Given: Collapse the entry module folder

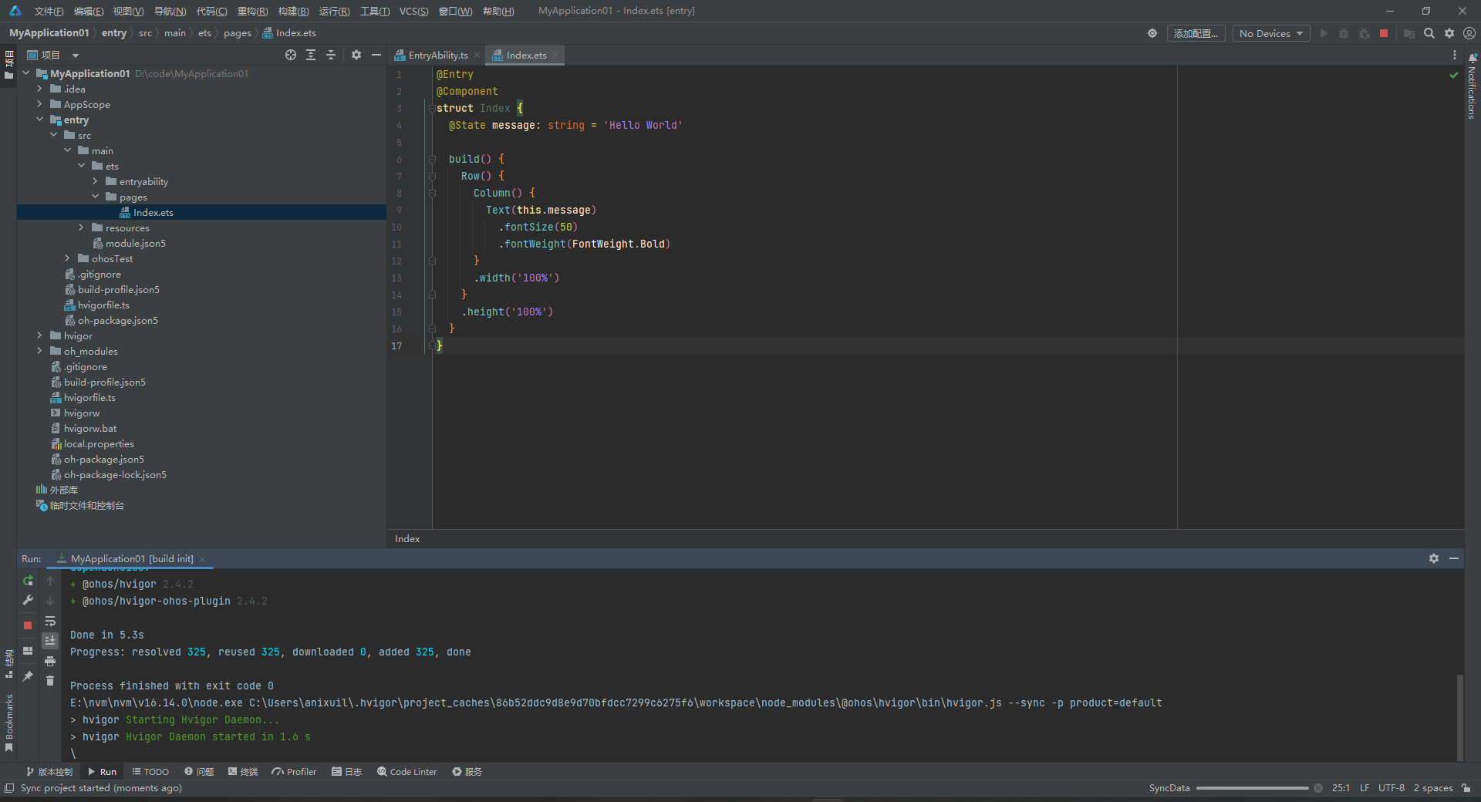Looking at the screenshot, I should click(x=40, y=120).
